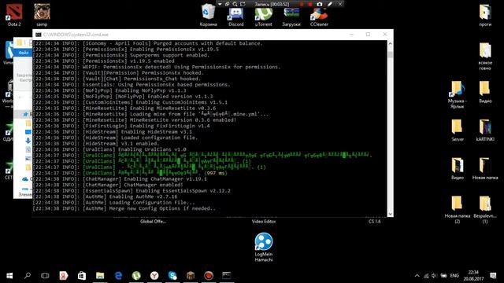The image size is (504, 283).
Task: Close the screen recorder toolbar
Action: point(340,4)
